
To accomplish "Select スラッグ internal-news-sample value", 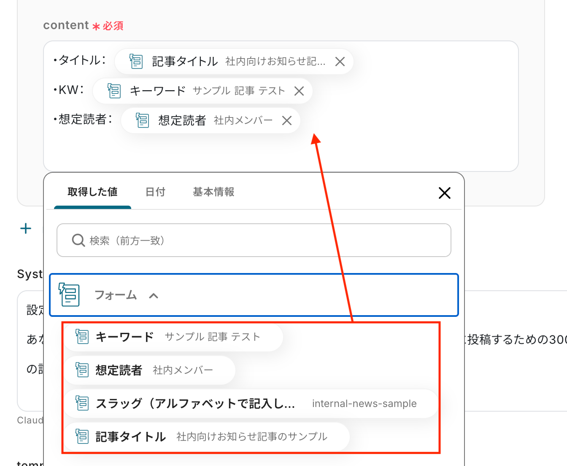I will (x=251, y=403).
